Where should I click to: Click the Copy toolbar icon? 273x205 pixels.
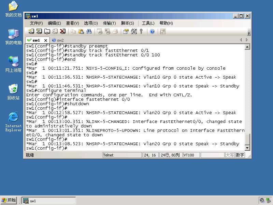point(73,31)
